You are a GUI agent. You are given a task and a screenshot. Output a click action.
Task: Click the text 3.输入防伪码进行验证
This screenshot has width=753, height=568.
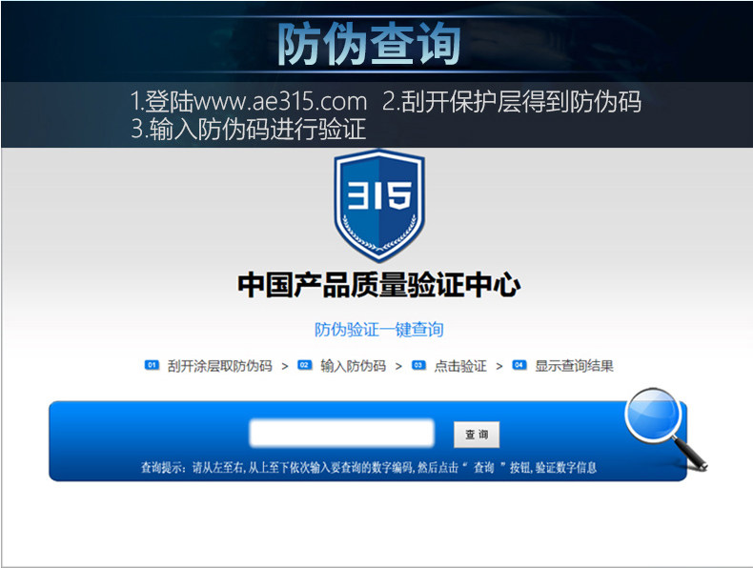pos(249,130)
